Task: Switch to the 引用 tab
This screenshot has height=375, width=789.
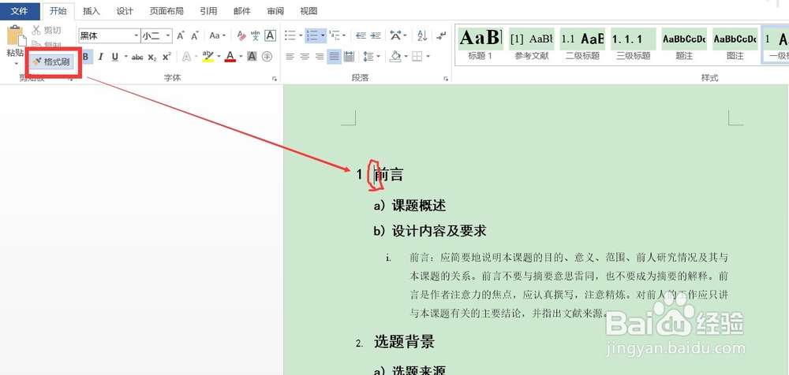Action: pyautogui.click(x=208, y=10)
